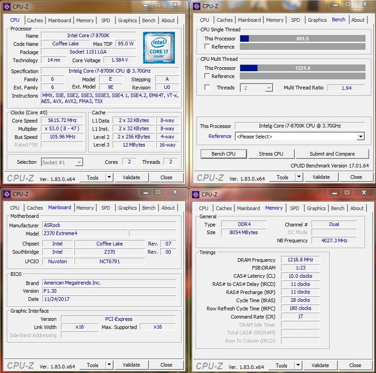Viewport: 376px width, 373px height.
Task: Open the SPD tab in the CPU window
Action: (105, 20)
